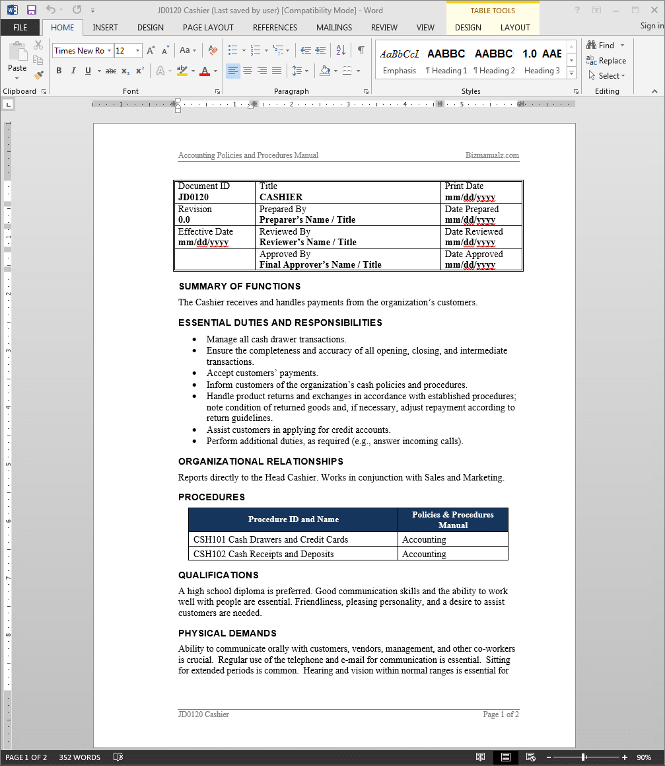This screenshot has width=665, height=766.
Task: Click the zoom slider handle
Action: point(584,757)
